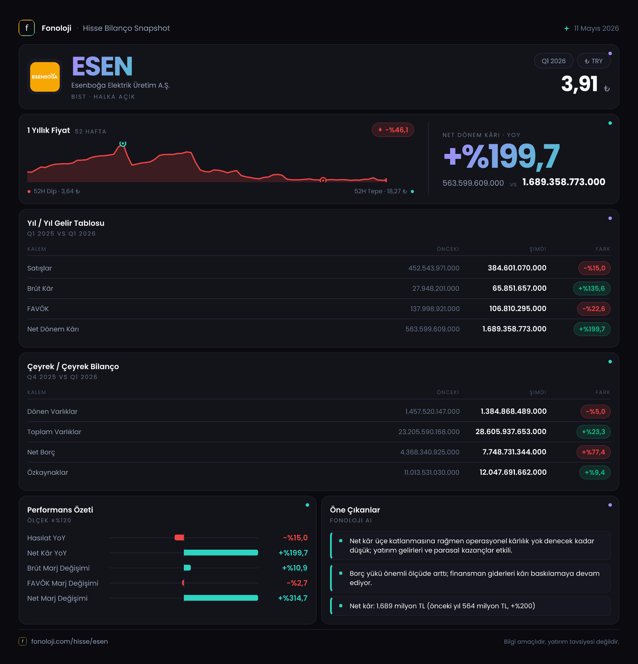
Task: Click the "52H Tepe · 18,27 ₺" label
Action: pyautogui.click(x=384, y=192)
